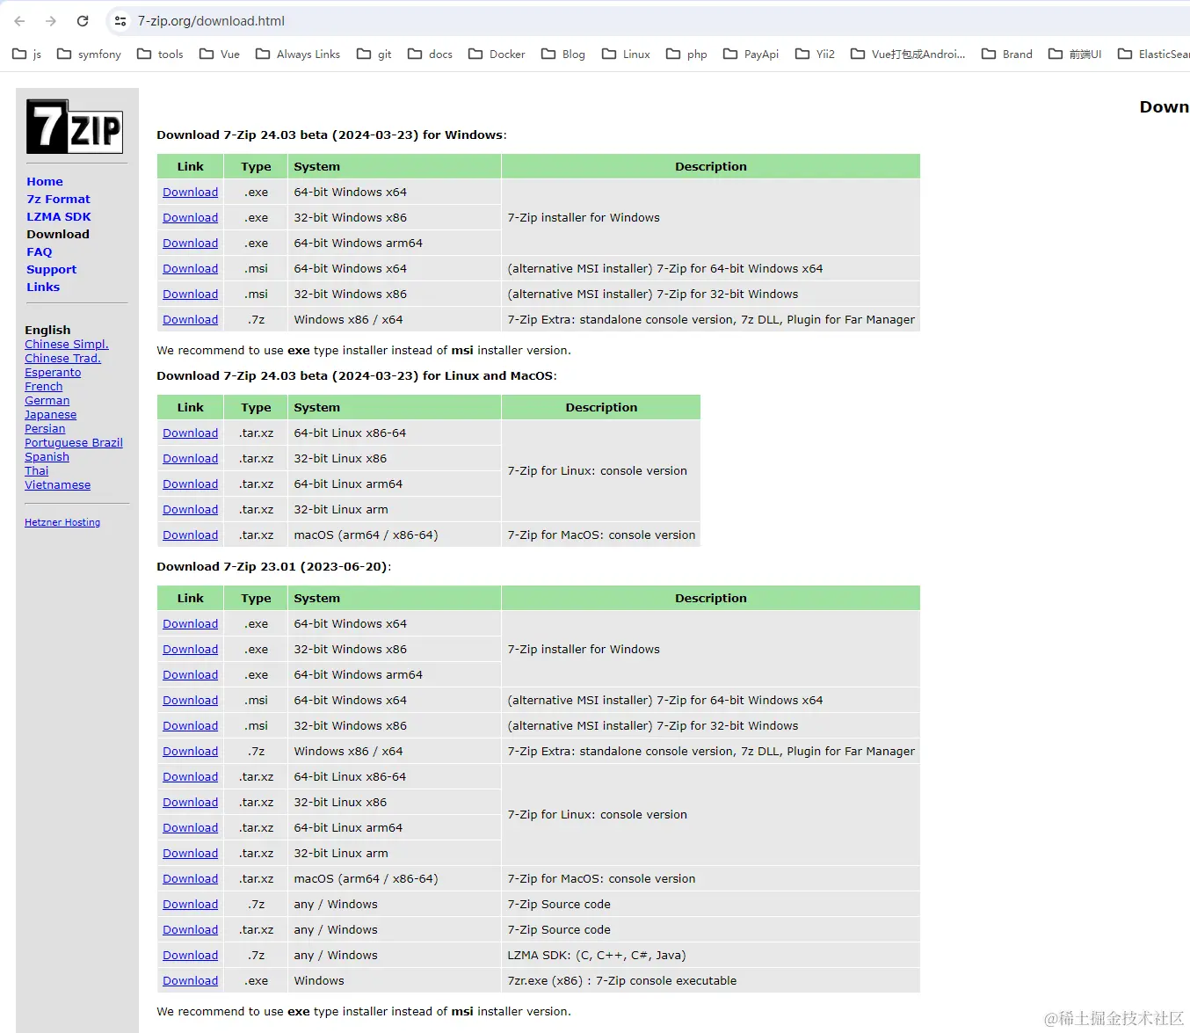Click the English language label
1190x1033 pixels.
(x=47, y=330)
